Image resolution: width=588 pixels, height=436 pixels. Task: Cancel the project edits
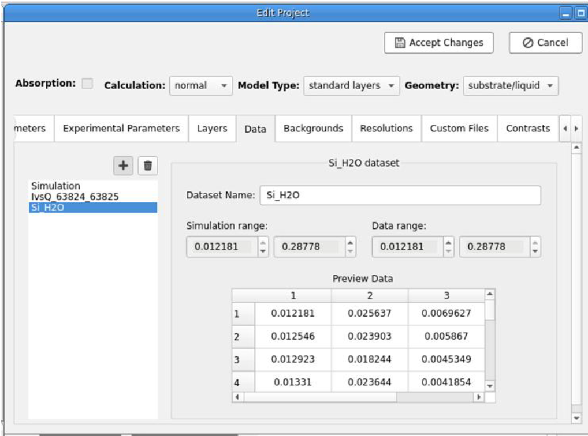click(x=545, y=43)
